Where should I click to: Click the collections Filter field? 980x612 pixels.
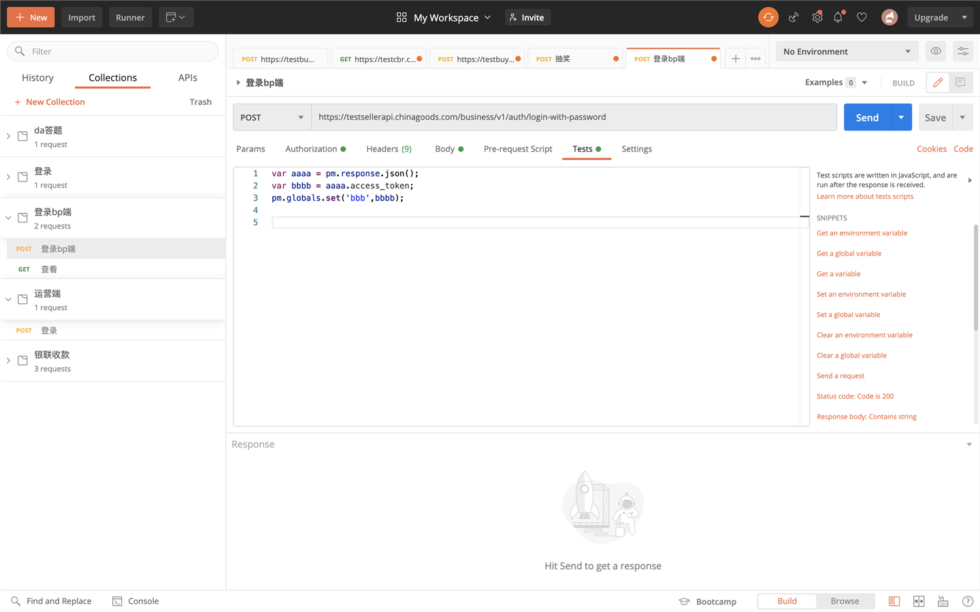click(113, 51)
